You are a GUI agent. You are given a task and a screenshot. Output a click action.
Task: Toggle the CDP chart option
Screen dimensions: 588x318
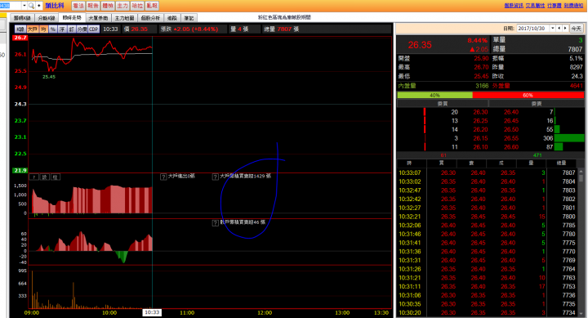click(94, 29)
